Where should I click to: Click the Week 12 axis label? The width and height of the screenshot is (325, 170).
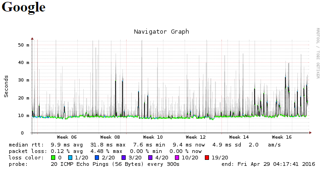[196, 137]
